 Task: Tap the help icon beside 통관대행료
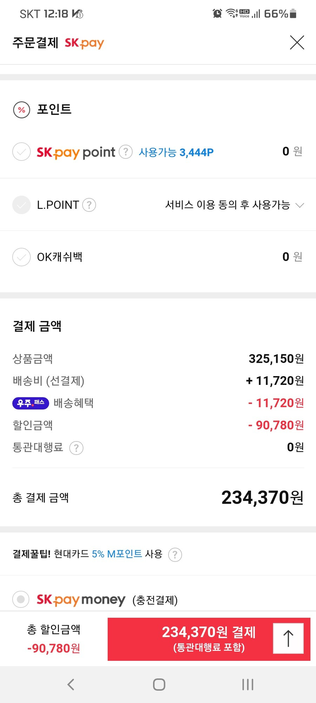[76, 448]
